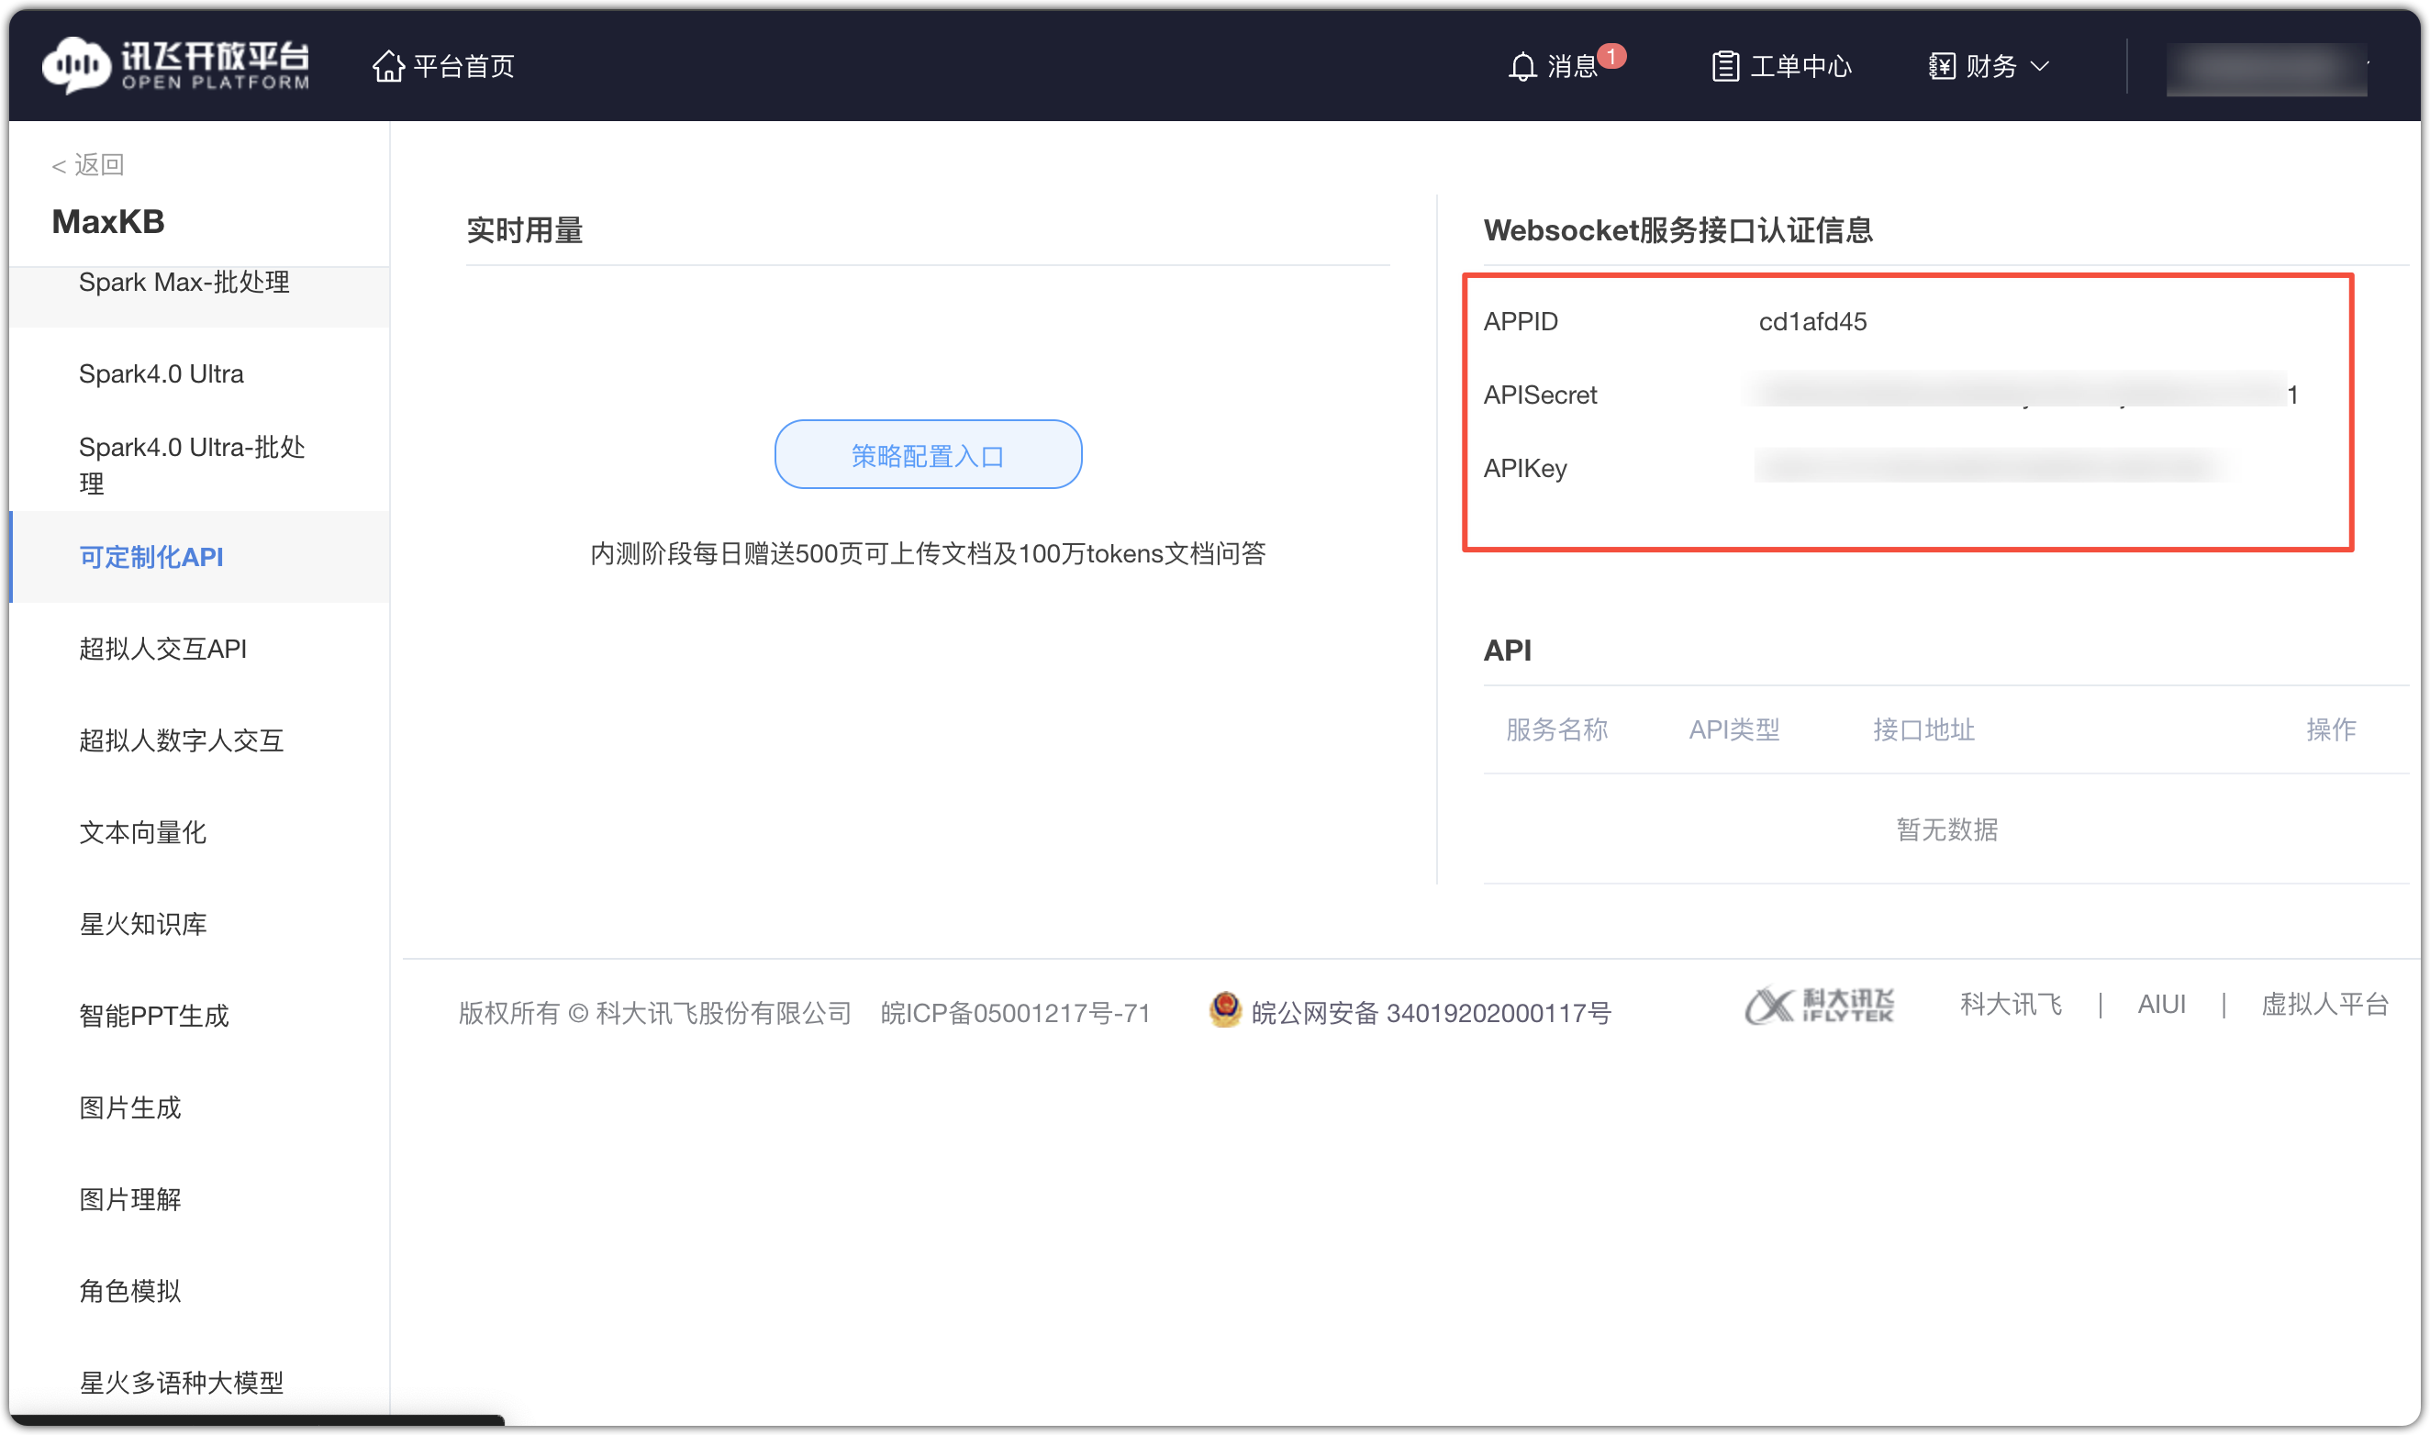The width and height of the screenshot is (2430, 1435).
Task: Open the 皖ICP备05001217号-71 link
Action: tap(1015, 1012)
